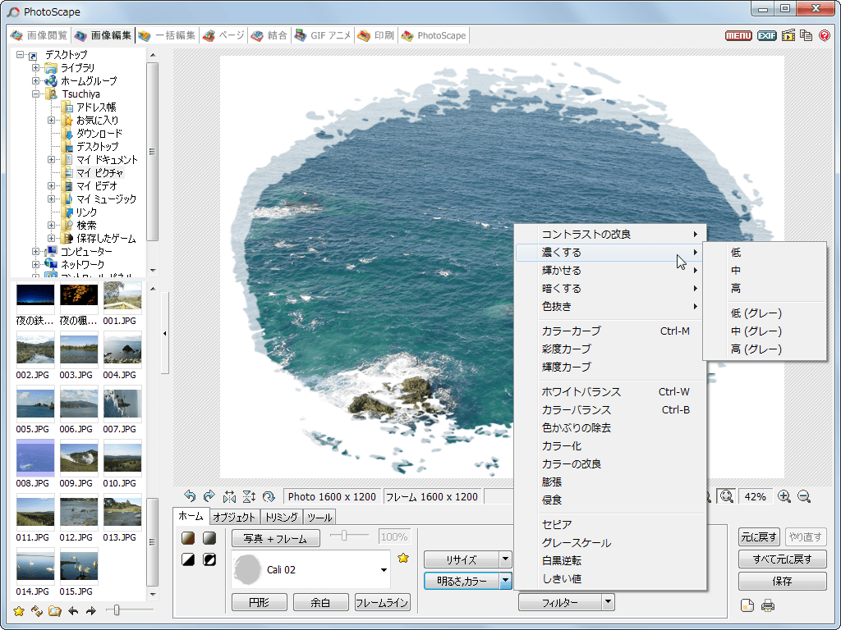Select 低 (グレー) in the submenu
Viewport: 841px width, 630px height.
tap(756, 313)
